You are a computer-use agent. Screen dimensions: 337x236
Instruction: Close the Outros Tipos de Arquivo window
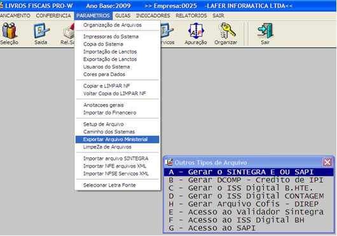click(x=327, y=162)
